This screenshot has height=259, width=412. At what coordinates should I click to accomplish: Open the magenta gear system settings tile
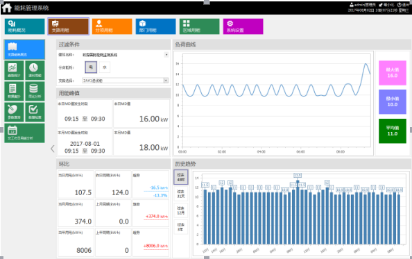[243, 26]
